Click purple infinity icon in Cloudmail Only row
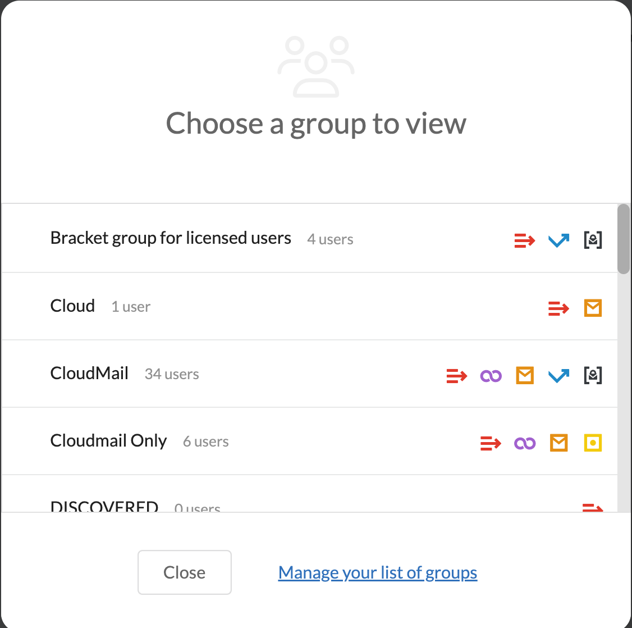Image resolution: width=632 pixels, height=628 pixels. pos(525,443)
